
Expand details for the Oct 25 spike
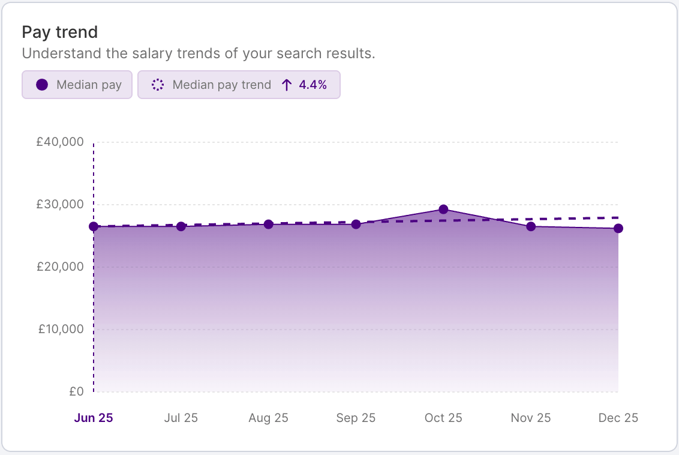click(444, 208)
